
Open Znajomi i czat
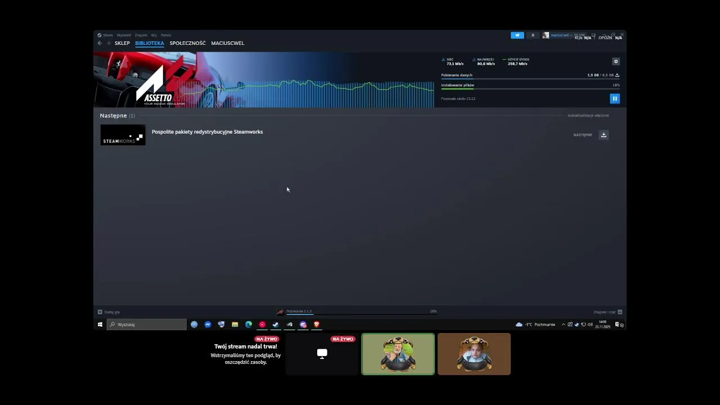[607, 312]
